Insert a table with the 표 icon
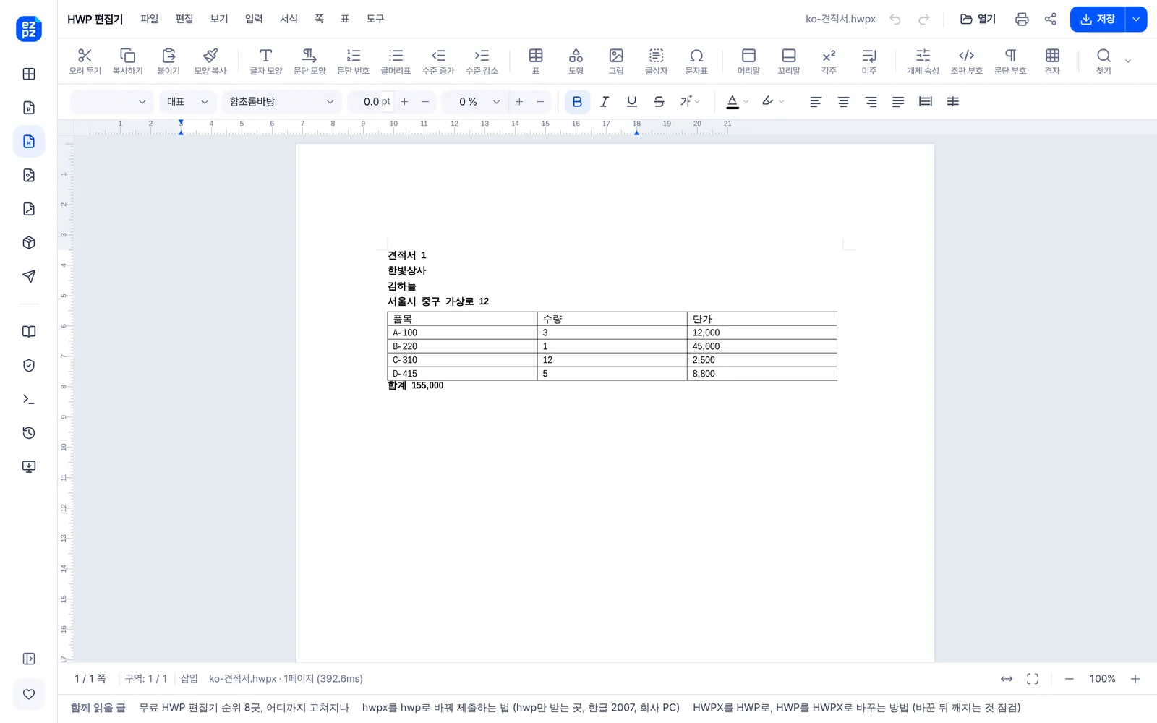The width and height of the screenshot is (1157, 723). point(536,56)
